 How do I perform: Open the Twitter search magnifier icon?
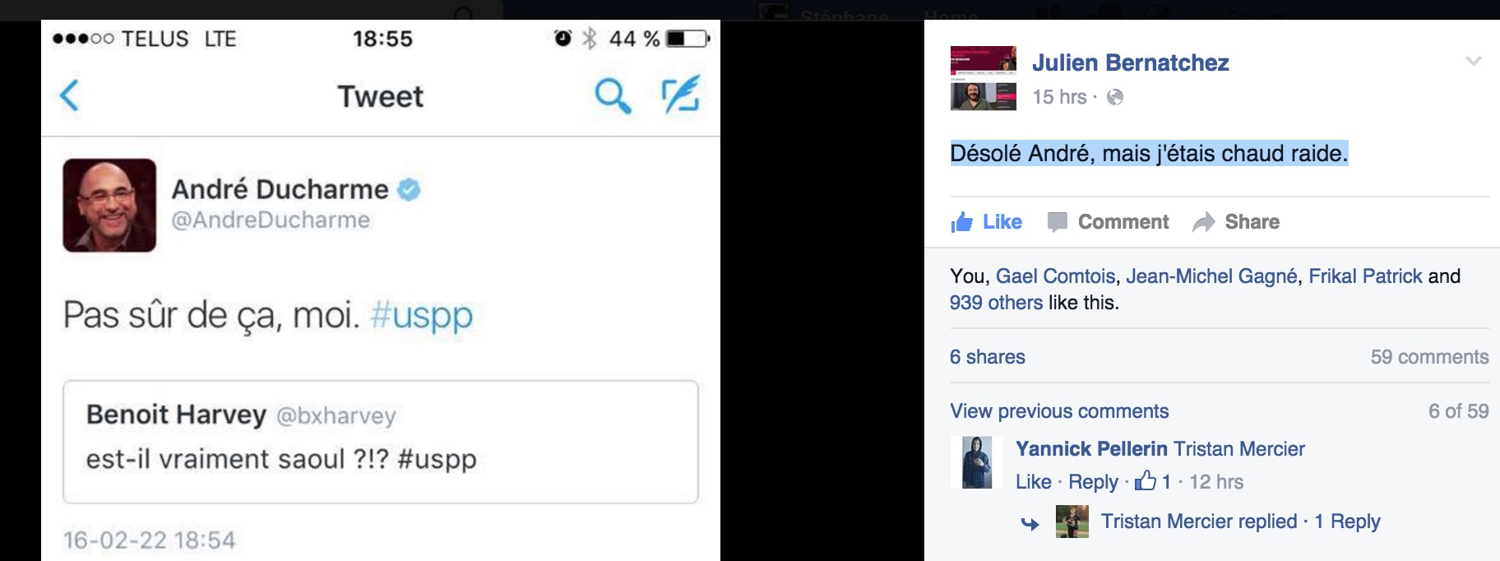(613, 95)
